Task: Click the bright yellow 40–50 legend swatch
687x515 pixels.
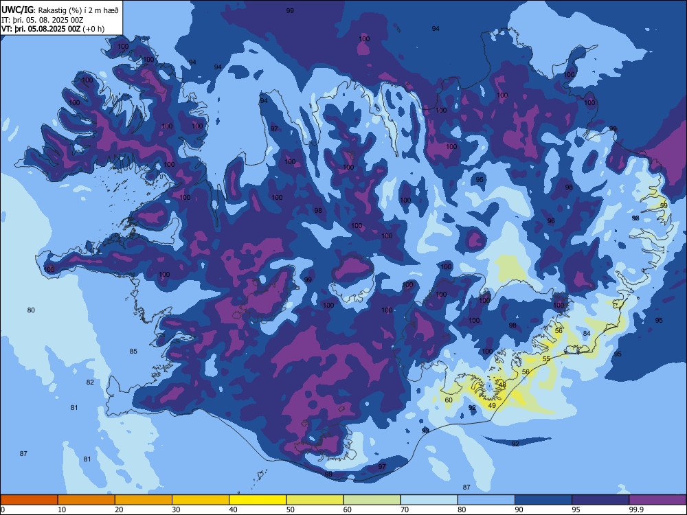Action: click(258, 500)
